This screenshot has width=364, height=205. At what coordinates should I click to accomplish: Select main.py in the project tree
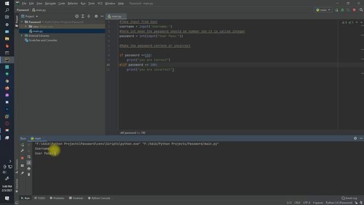coord(38,31)
